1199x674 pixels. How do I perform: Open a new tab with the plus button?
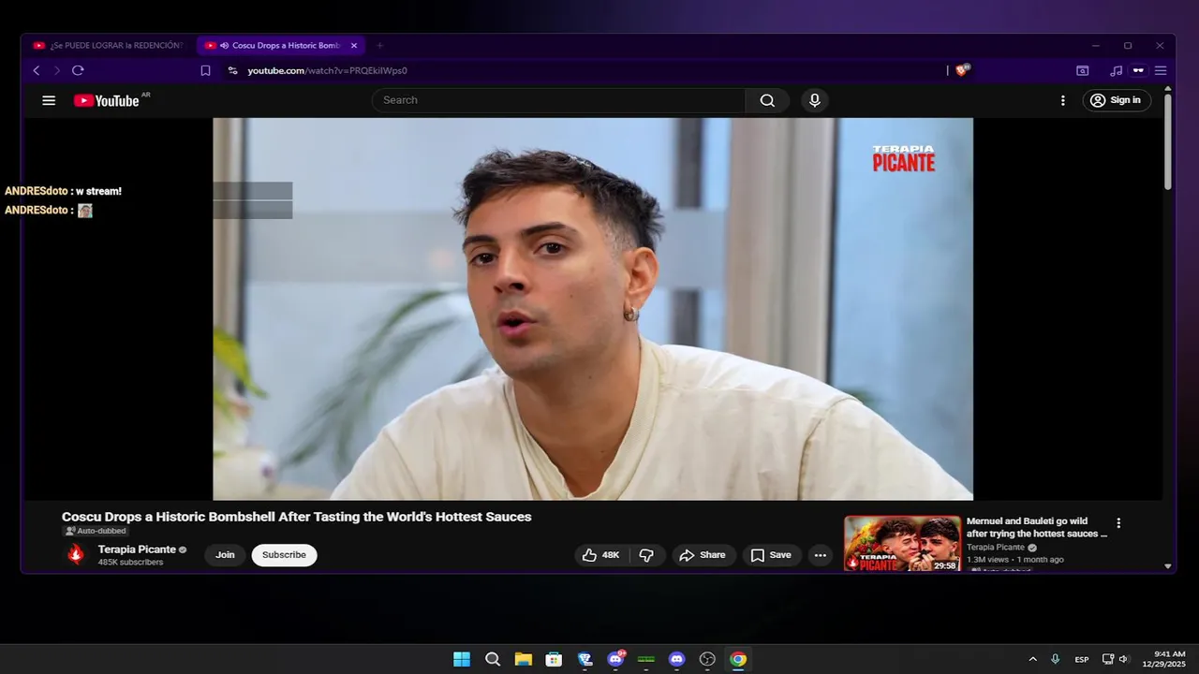pos(379,45)
